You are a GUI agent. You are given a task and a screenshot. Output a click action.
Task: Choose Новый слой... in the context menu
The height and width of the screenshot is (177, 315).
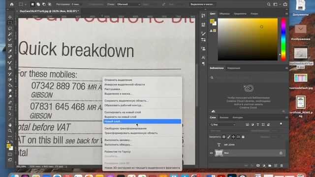click(142, 121)
